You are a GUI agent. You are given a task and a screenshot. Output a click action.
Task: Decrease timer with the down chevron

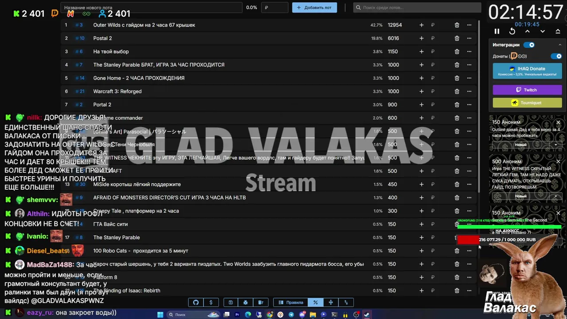tap(543, 31)
